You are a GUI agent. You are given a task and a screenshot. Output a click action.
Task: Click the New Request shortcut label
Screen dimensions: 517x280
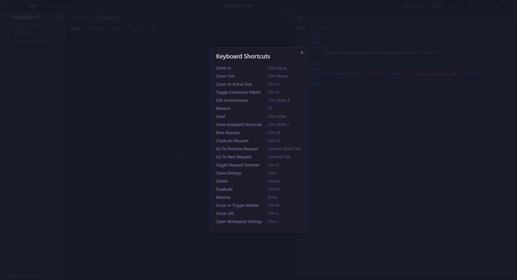[228, 133]
